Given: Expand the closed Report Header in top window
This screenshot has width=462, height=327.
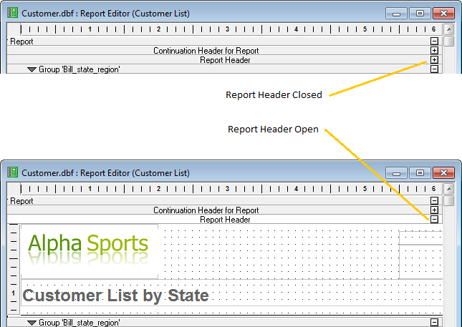Looking at the screenshot, I should pyautogui.click(x=434, y=60).
